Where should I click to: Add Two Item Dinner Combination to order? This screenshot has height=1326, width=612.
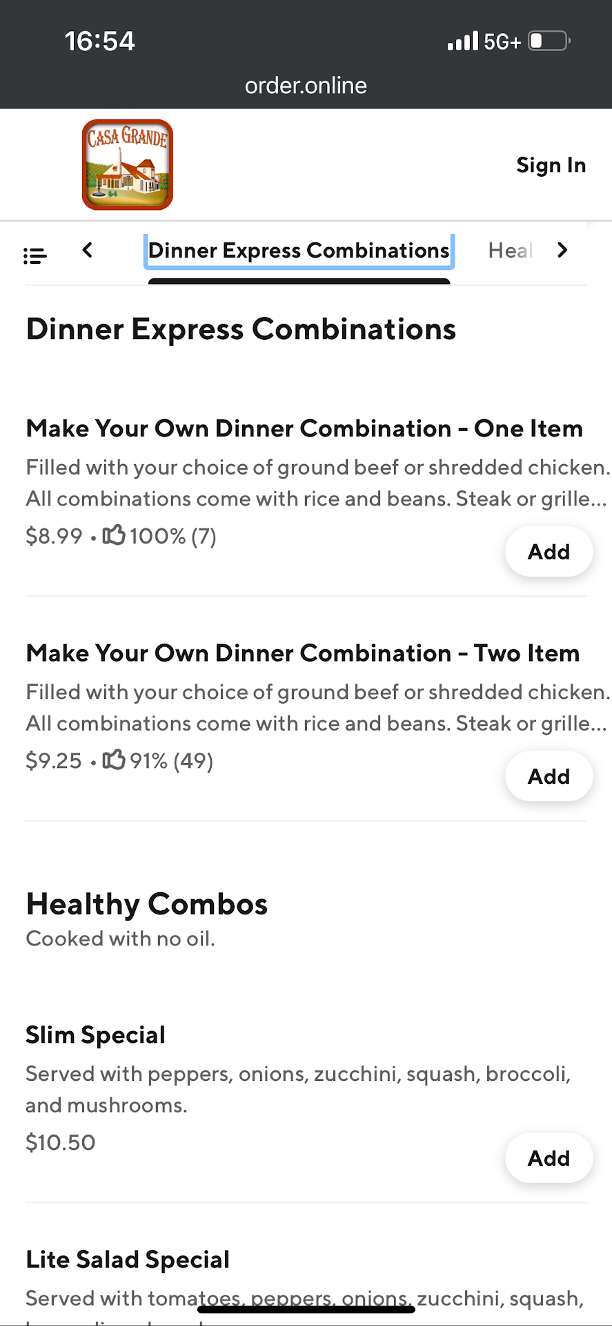pos(549,776)
